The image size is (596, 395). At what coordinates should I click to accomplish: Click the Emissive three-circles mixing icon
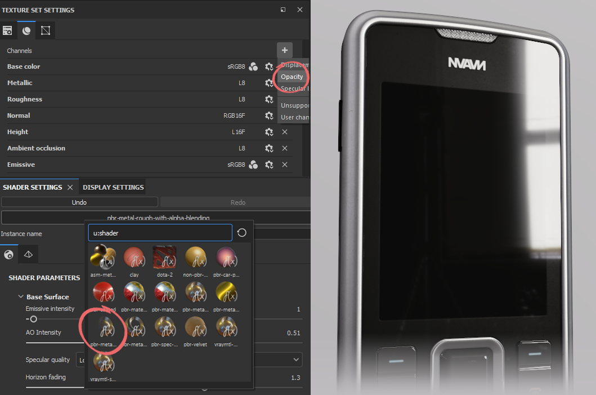(253, 165)
